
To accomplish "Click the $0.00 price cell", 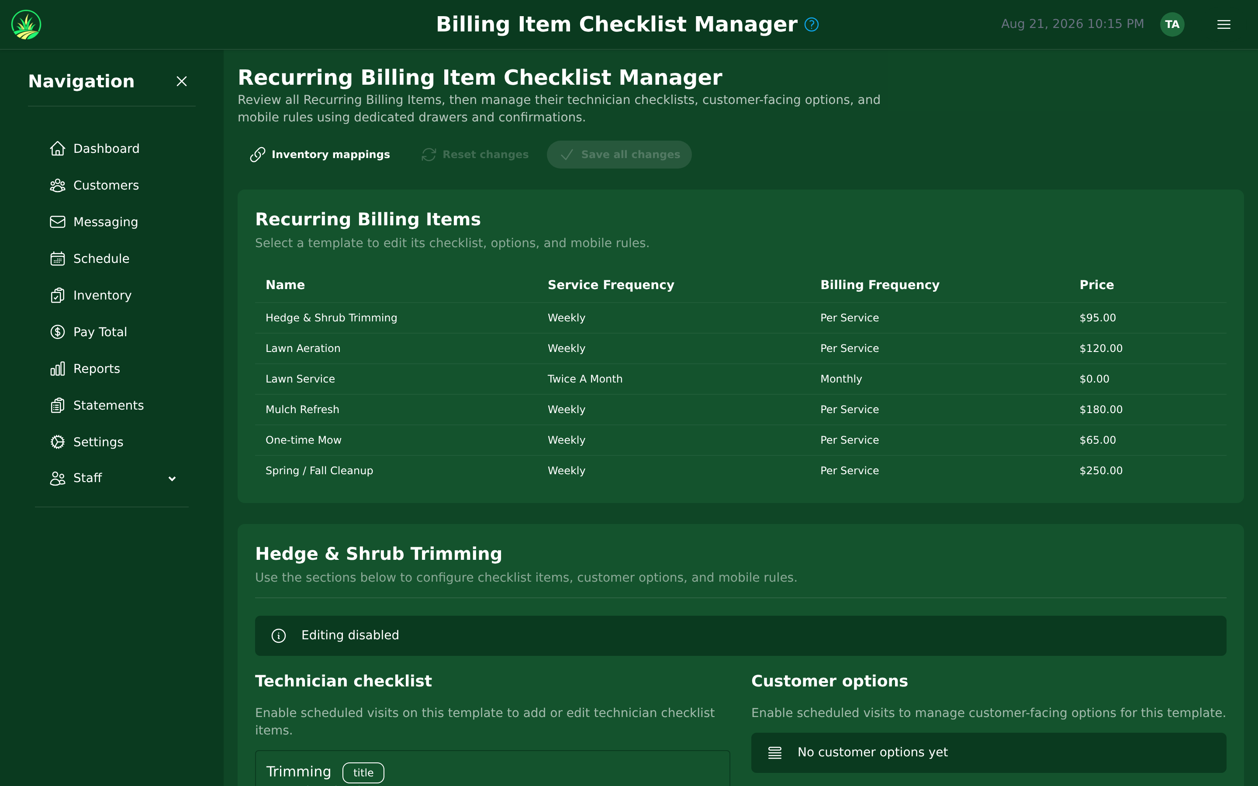I will pos(1094,379).
